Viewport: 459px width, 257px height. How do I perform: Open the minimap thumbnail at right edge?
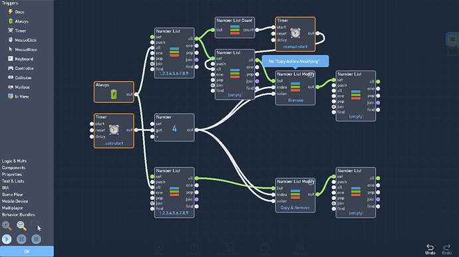tap(452, 39)
